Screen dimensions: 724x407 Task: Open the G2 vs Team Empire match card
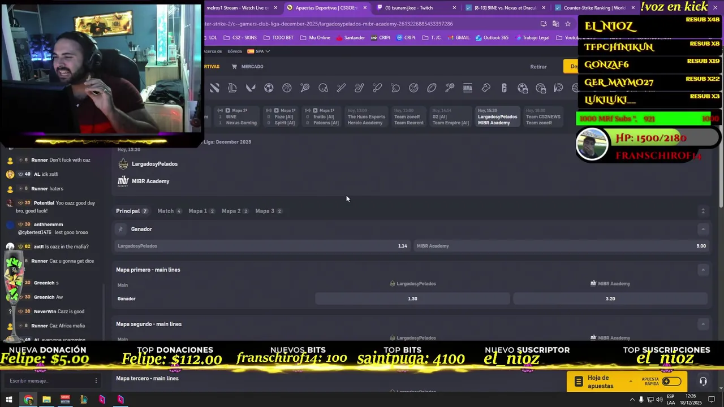pyautogui.click(x=450, y=116)
